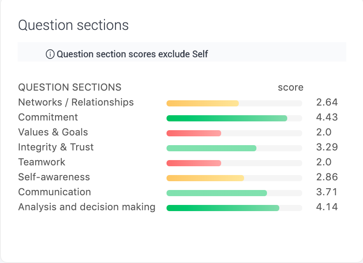
Task: Click the green Commitment progress bar
Action: (x=234, y=118)
